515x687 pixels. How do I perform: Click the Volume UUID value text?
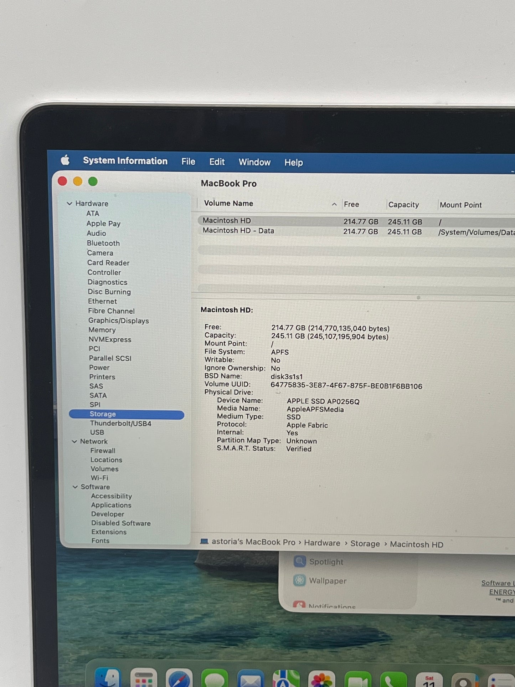(x=346, y=386)
